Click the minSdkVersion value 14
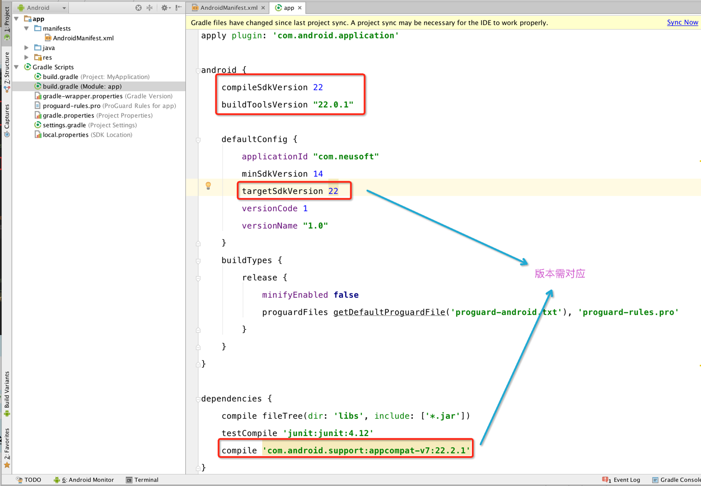The image size is (701, 486). point(318,174)
